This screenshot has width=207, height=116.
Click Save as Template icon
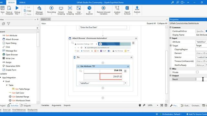point(9,8)
